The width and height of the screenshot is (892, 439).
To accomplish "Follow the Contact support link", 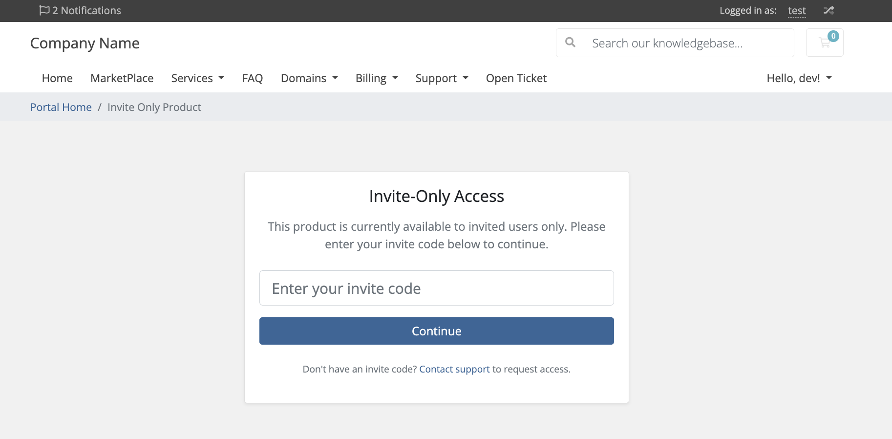I will (x=454, y=369).
